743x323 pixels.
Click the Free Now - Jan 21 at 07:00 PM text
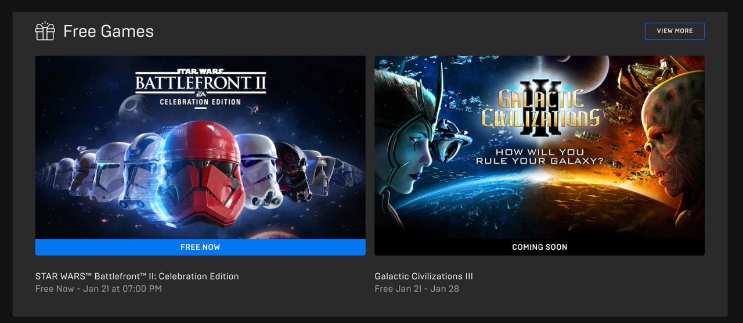tap(99, 289)
